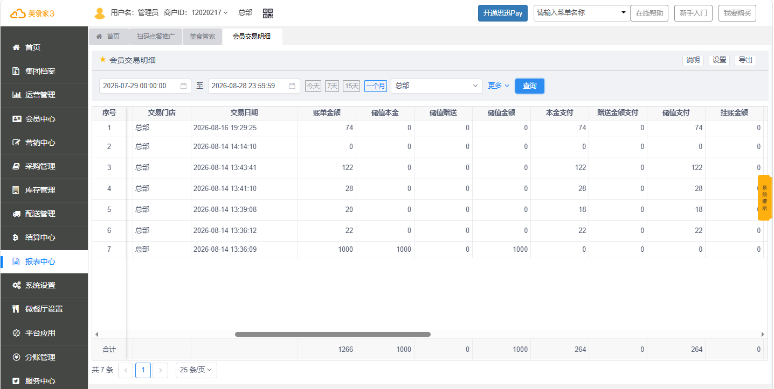Open 会员中心 in the sidebar menu
The image size is (774, 389).
pos(44,119)
